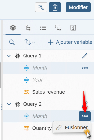Viewport: 94px width, 140px height.
Task: Click the Sales revenue ruler icon
Action: pos(27,92)
